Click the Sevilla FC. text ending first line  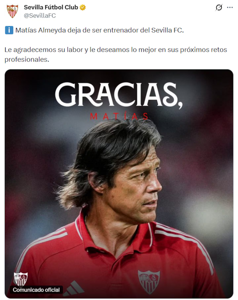click(167, 30)
